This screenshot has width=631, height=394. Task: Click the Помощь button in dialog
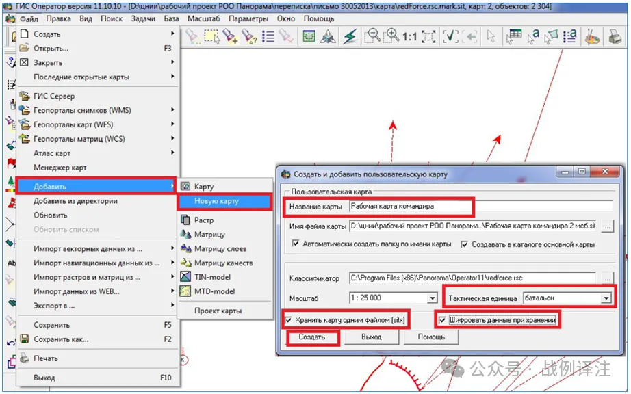[431, 337]
